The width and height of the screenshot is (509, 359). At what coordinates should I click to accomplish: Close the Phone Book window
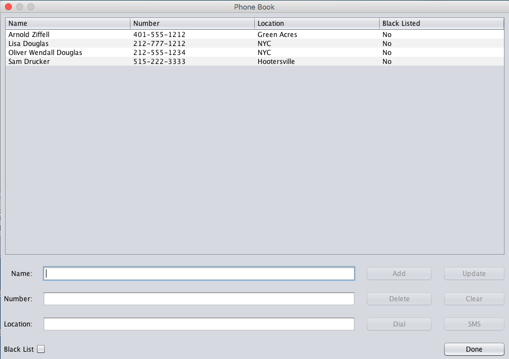click(x=8, y=7)
